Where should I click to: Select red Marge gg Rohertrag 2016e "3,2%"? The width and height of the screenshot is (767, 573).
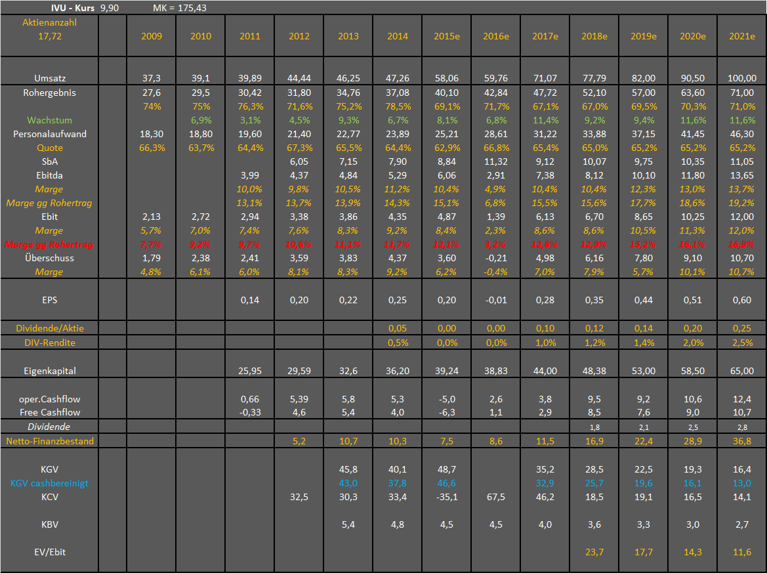pos(496,244)
